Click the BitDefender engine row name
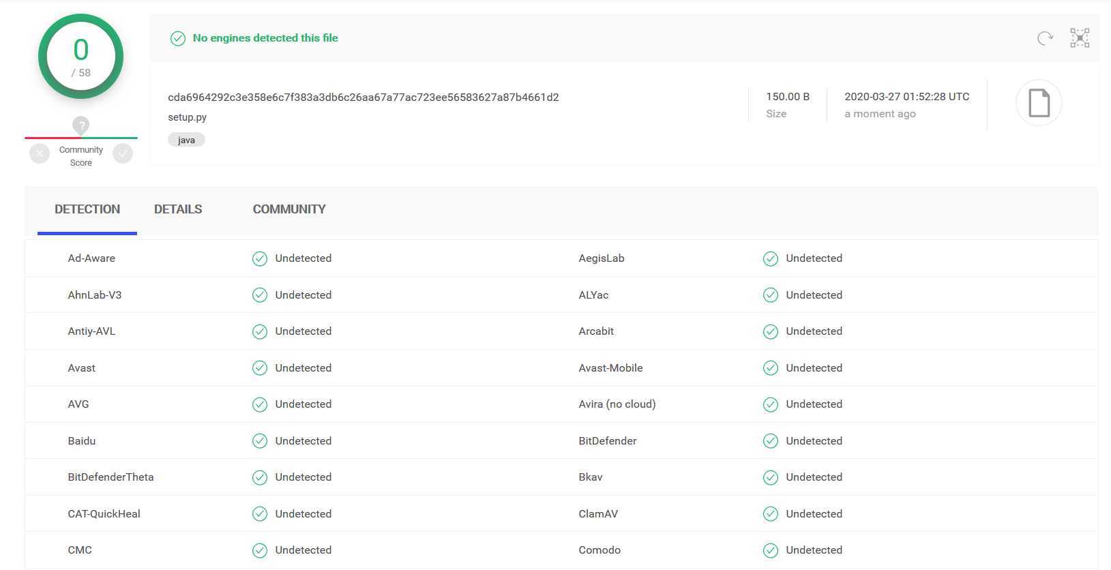This screenshot has width=1111, height=570. pyautogui.click(x=608, y=441)
